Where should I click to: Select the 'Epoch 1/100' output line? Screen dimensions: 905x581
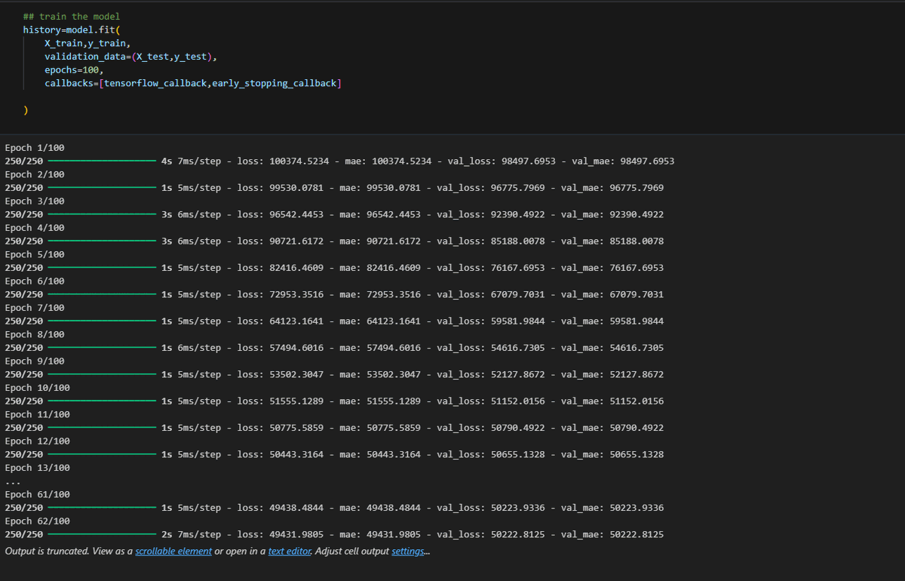pos(35,148)
